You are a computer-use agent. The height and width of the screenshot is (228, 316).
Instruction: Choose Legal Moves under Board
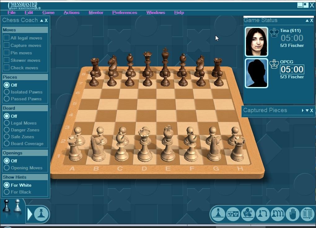click(x=7, y=123)
